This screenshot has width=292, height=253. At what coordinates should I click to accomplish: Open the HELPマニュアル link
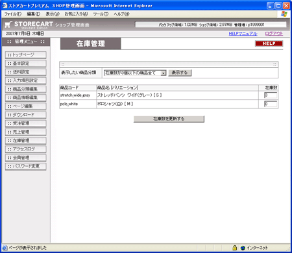(243, 34)
